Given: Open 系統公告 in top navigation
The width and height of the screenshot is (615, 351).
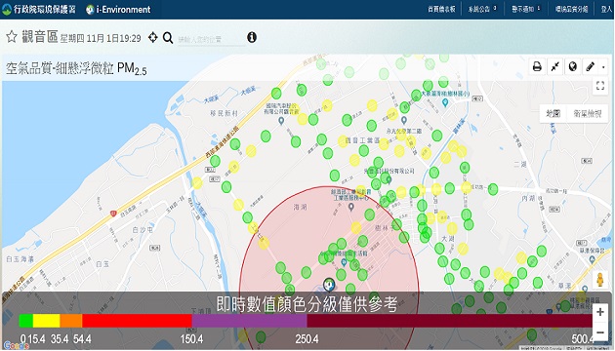Looking at the screenshot, I should point(482,9).
